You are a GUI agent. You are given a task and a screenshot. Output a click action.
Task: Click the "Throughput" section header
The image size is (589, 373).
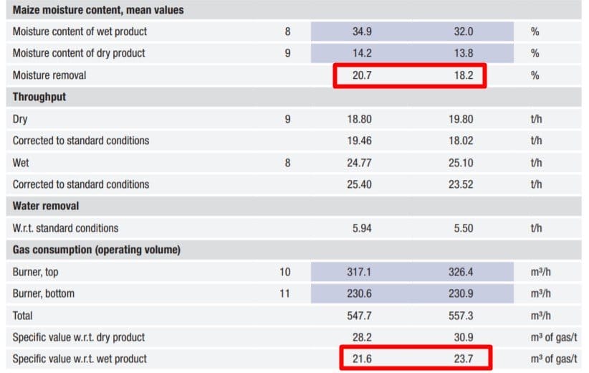click(x=39, y=97)
